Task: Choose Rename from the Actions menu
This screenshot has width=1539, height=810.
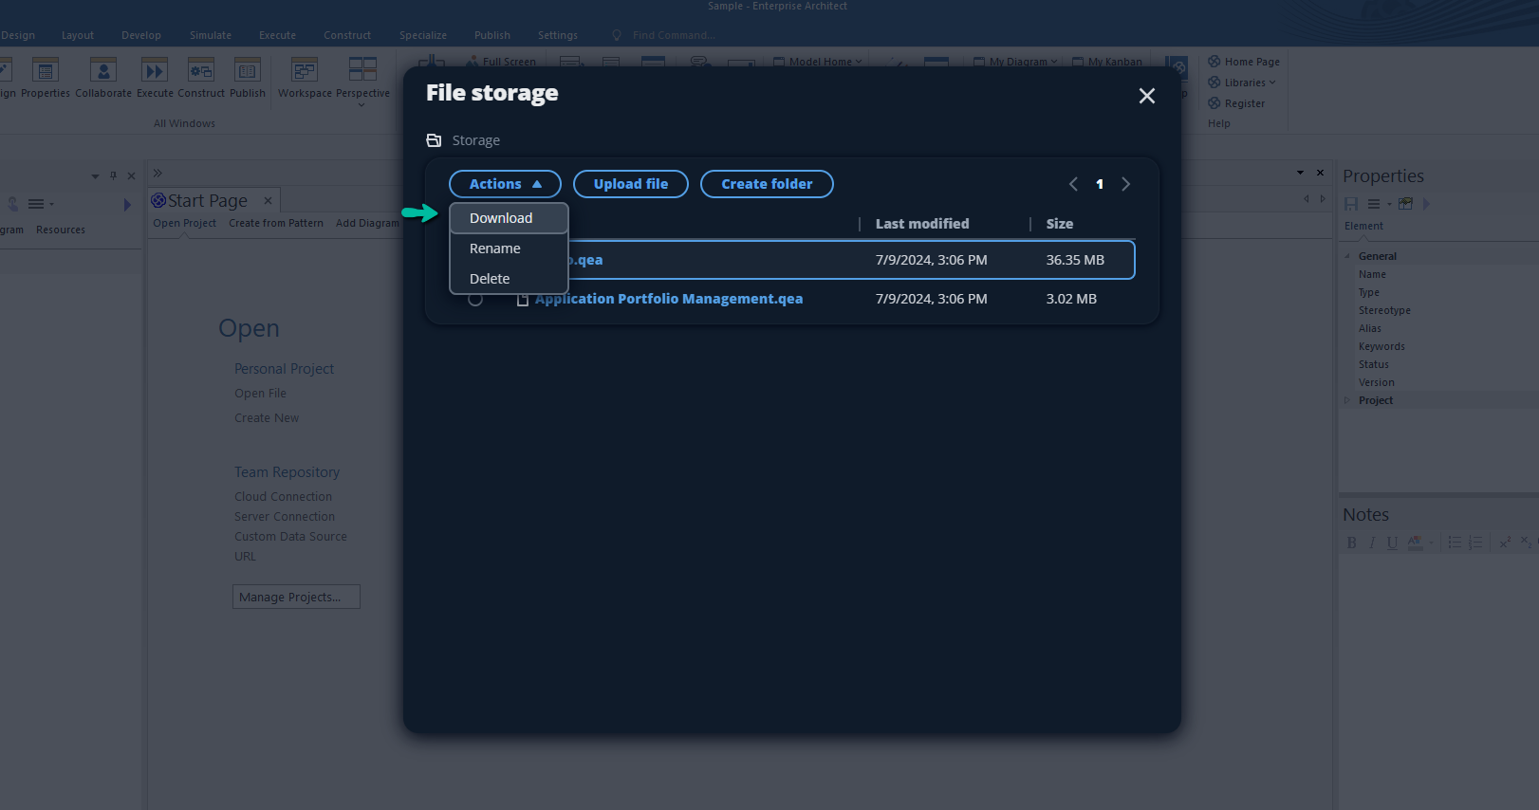Action: pyautogui.click(x=509, y=249)
